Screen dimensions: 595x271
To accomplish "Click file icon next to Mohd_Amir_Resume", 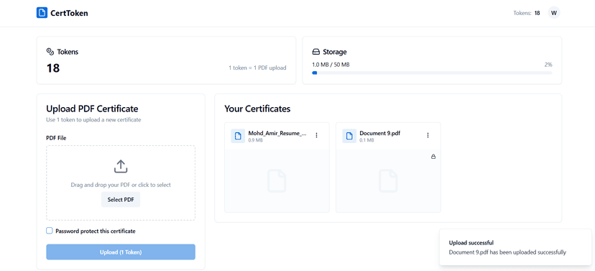I will (238, 136).
